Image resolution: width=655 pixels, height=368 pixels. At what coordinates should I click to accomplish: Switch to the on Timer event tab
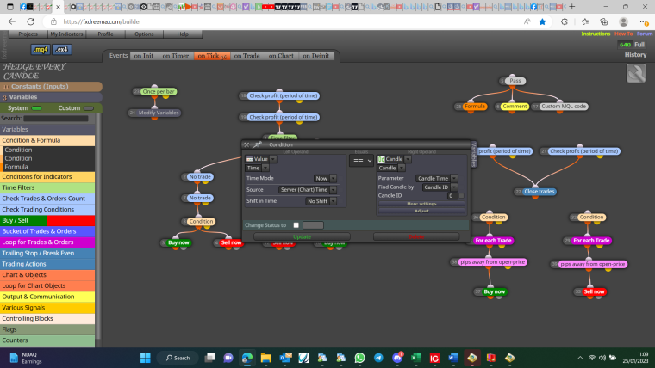click(x=176, y=56)
